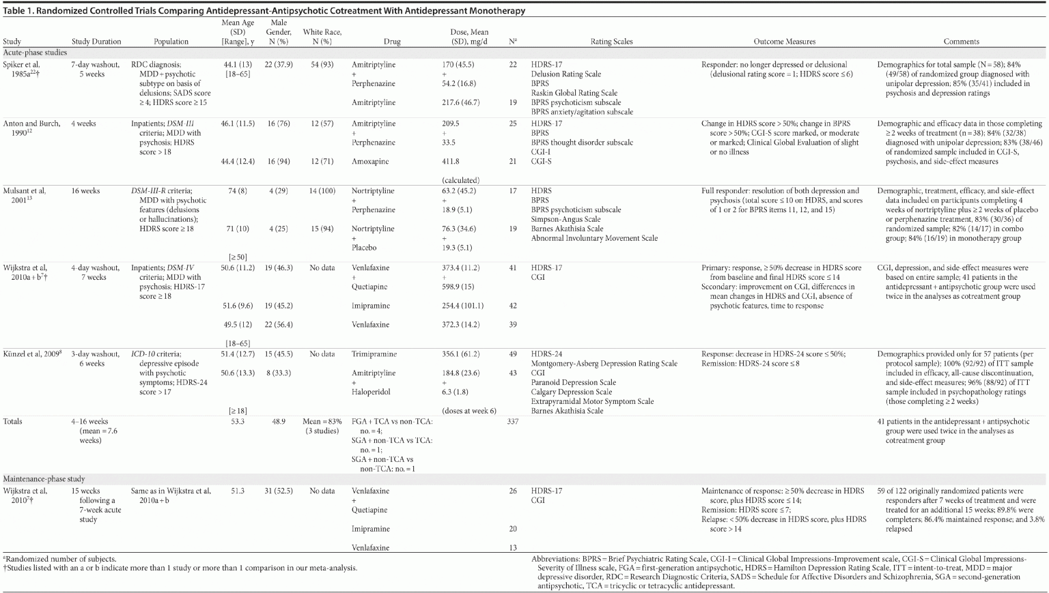Viewport: 1049px width, 593px height.
Task: Open the Anton and Burch, 1990 reference
Action: click(31, 128)
